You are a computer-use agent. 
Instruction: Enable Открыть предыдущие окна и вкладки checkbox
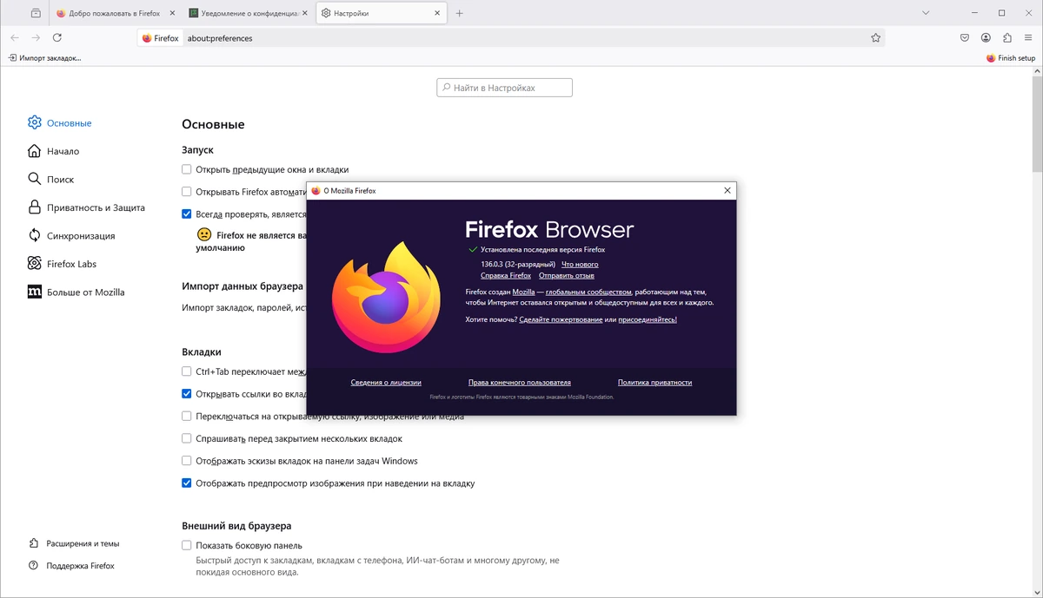[x=187, y=170]
